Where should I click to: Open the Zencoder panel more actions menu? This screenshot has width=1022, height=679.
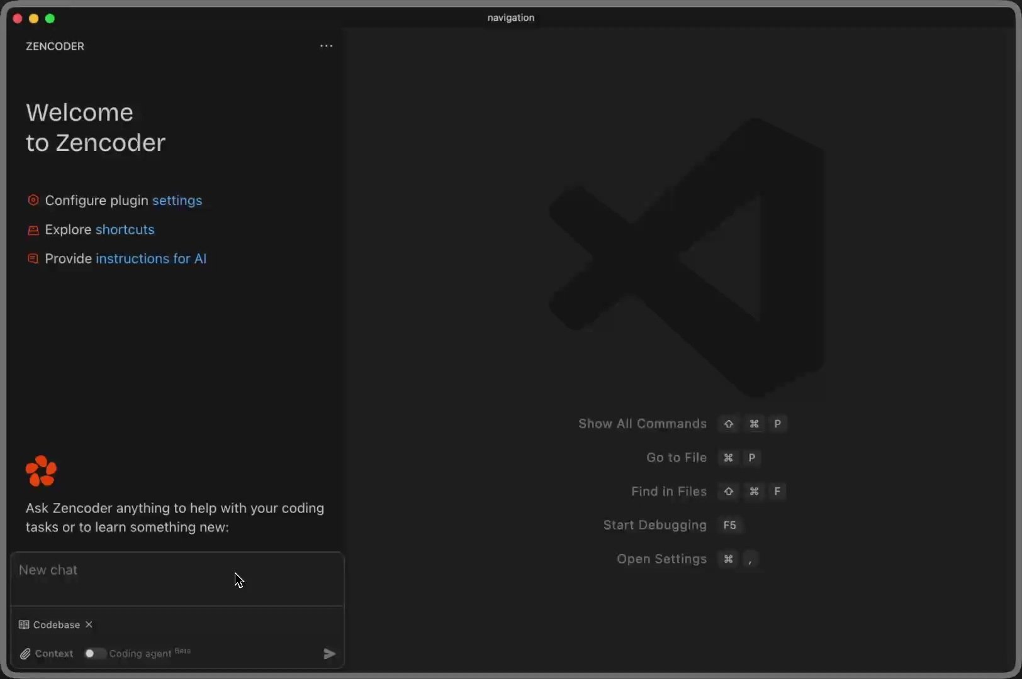326,46
